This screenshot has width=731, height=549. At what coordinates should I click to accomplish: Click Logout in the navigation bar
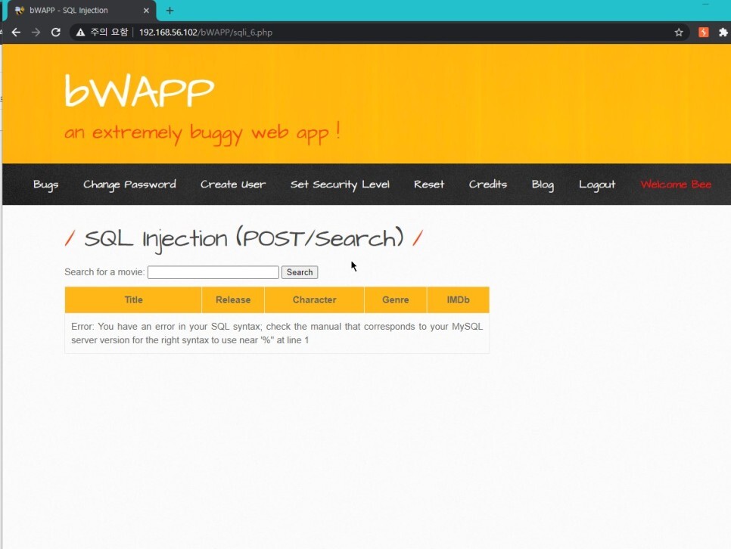click(x=597, y=185)
